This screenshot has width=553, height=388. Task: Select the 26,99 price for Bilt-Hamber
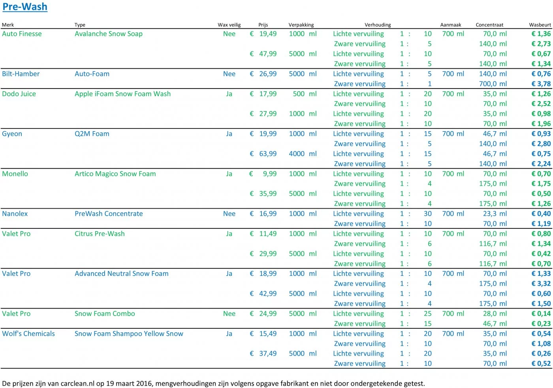tap(268, 73)
